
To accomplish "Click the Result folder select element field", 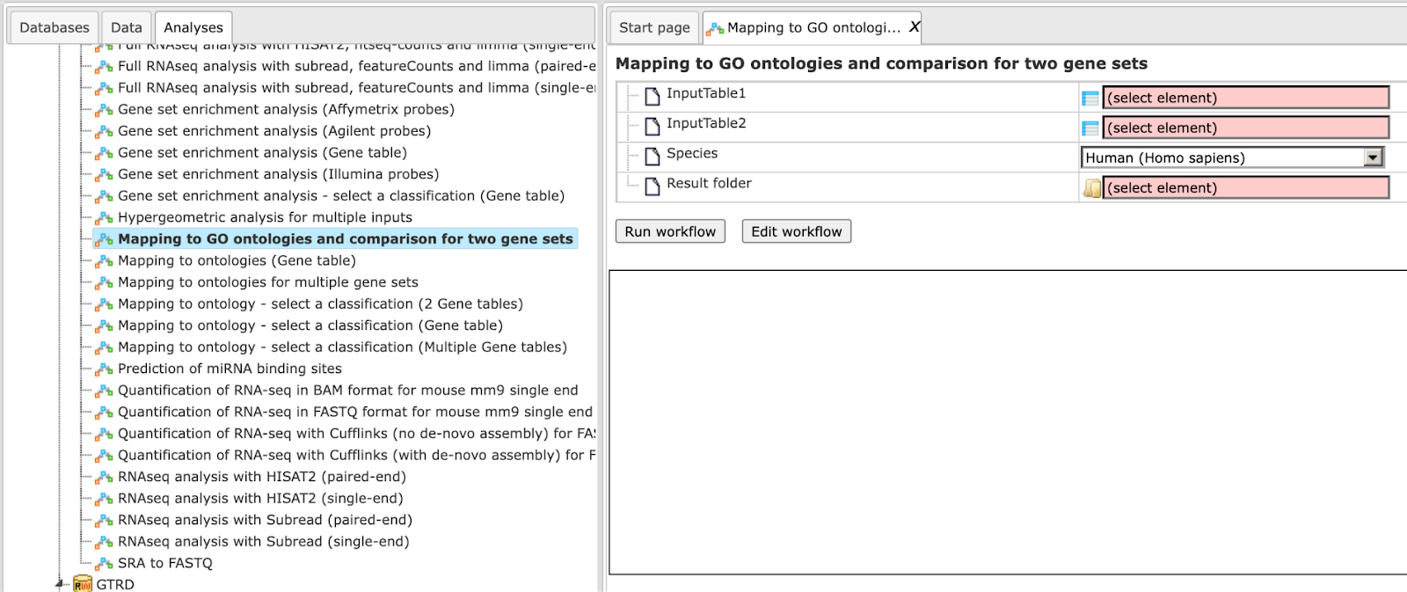I will pyautogui.click(x=1246, y=187).
